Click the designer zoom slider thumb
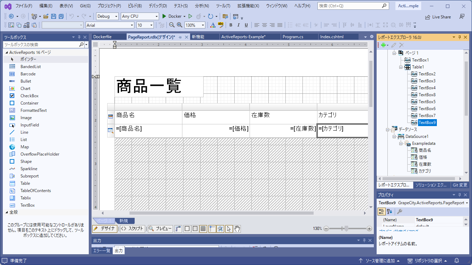The image size is (472, 265). pyautogui.click(x=346, y=229)
